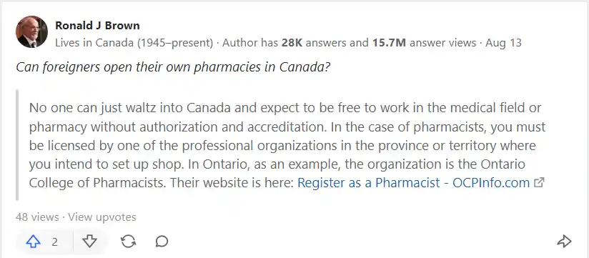The width and height of the screenshot is (589, 258).
Task: Upvote the answer with the blue arrow
Action: point(33,242)
